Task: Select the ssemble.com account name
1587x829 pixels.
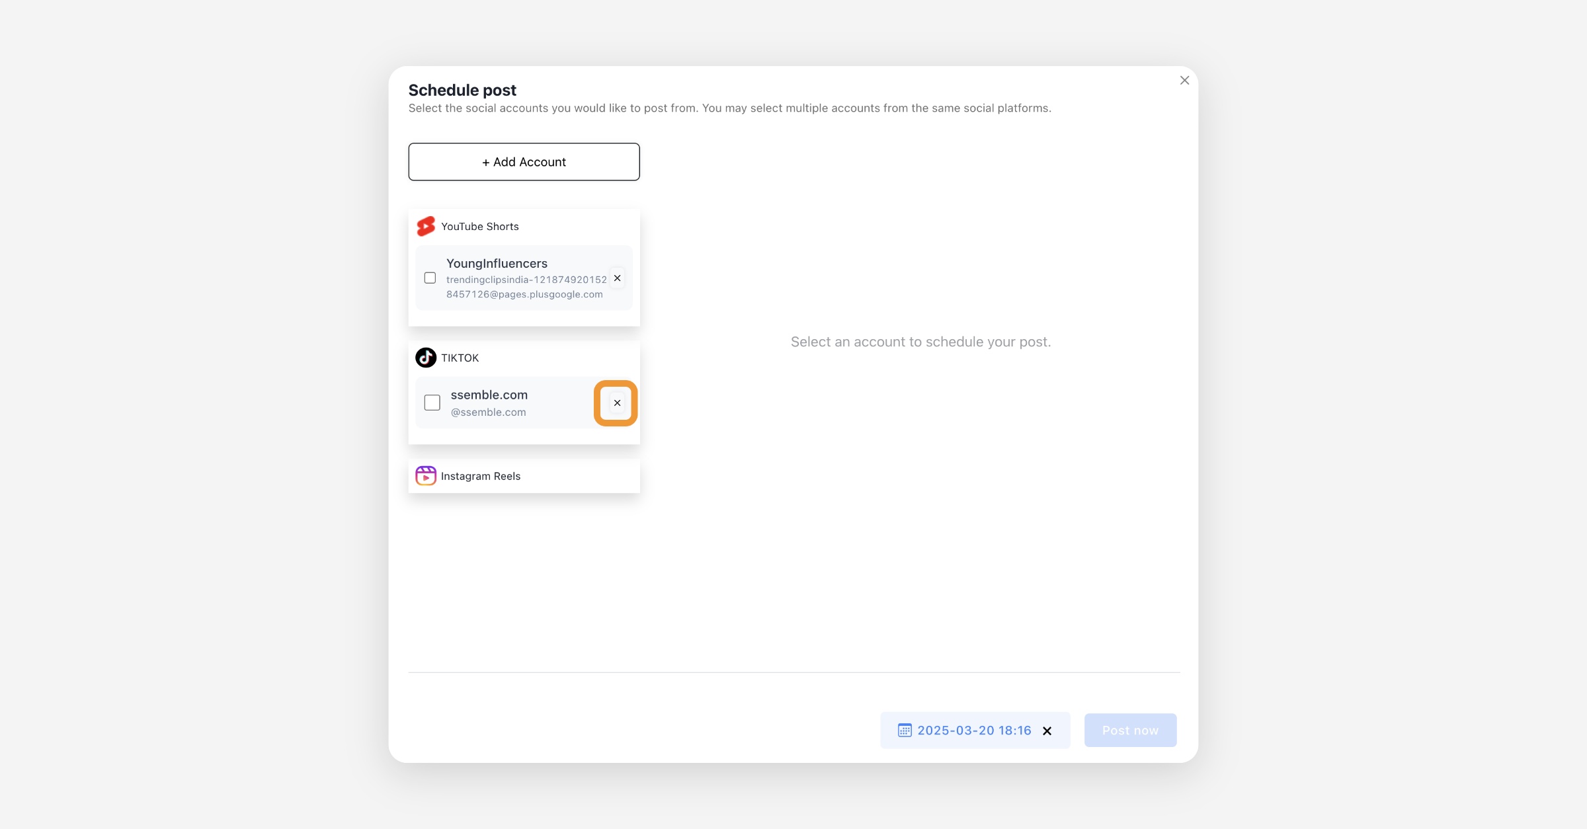Action: [x=489, y=395]
